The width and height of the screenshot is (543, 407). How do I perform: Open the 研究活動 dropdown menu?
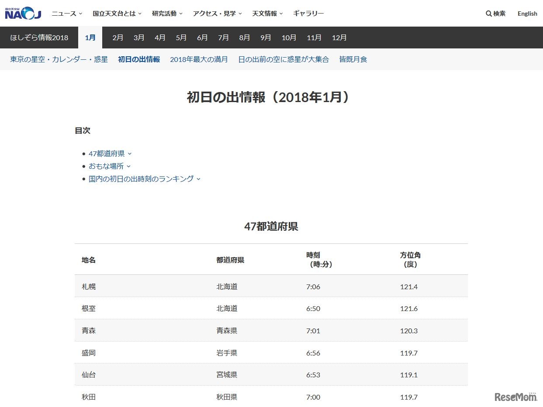coord(165,14)
